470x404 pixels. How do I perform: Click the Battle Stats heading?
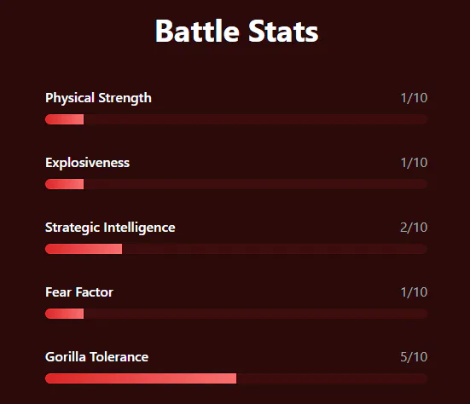point(236,32)
